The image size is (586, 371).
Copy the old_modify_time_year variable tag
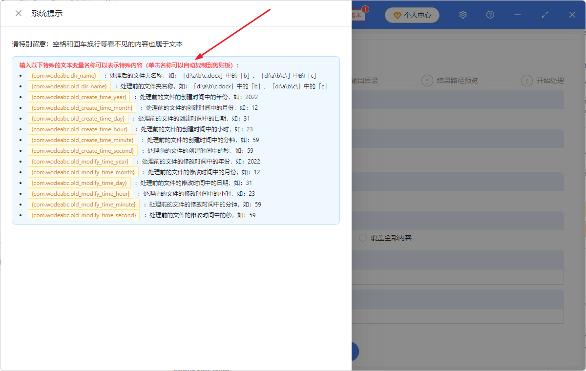81,161
